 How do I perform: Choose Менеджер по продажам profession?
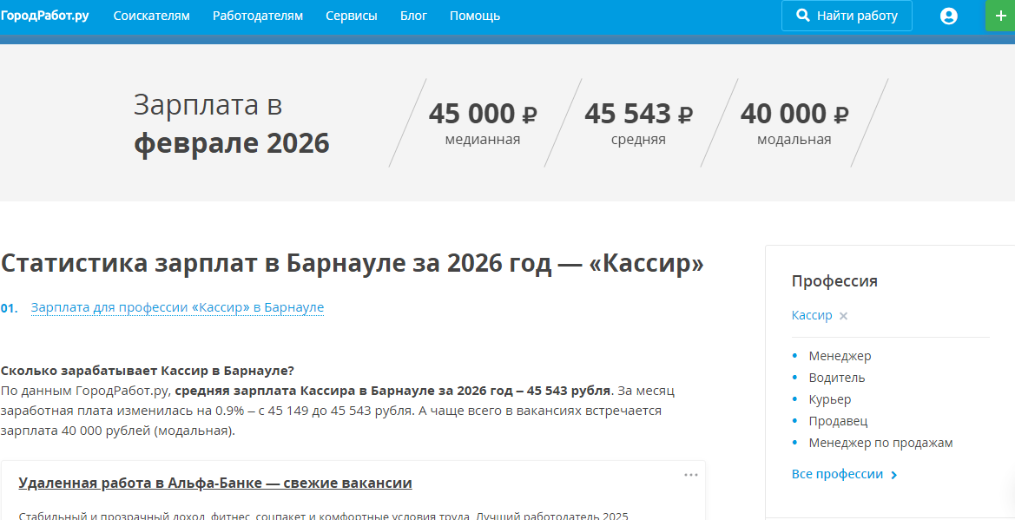tap(880, 443)
